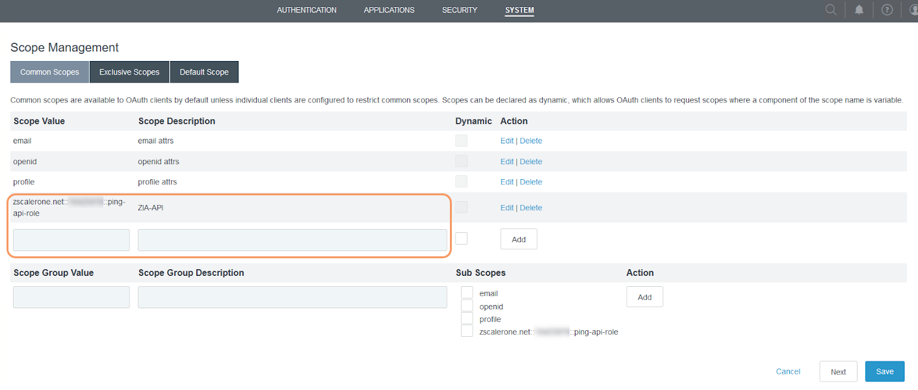Check the email sub scope checkbox
Screen dimensions: 918x390
467,293
